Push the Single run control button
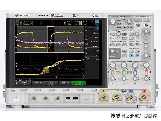Viewport: 161px width, 121px height. pos(146,20)
